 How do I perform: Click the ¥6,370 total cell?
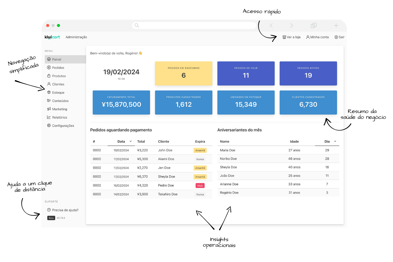[x=142, y=177]
